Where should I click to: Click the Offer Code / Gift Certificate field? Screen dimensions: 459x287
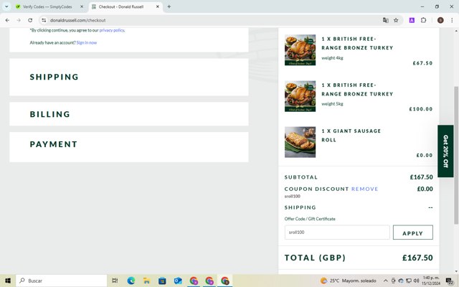pos(337,232)
